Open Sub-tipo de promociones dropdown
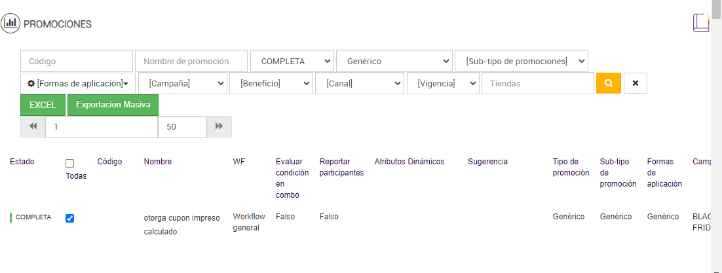This screenshot has height=273, width=722. pos(522,61)
